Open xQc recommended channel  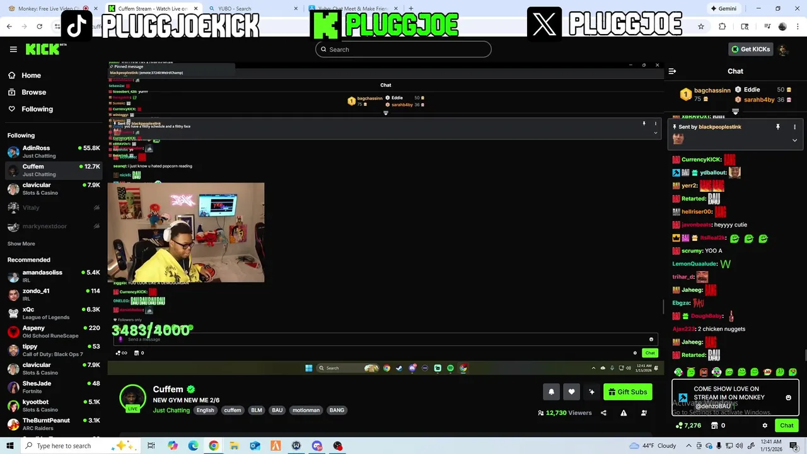54,313
